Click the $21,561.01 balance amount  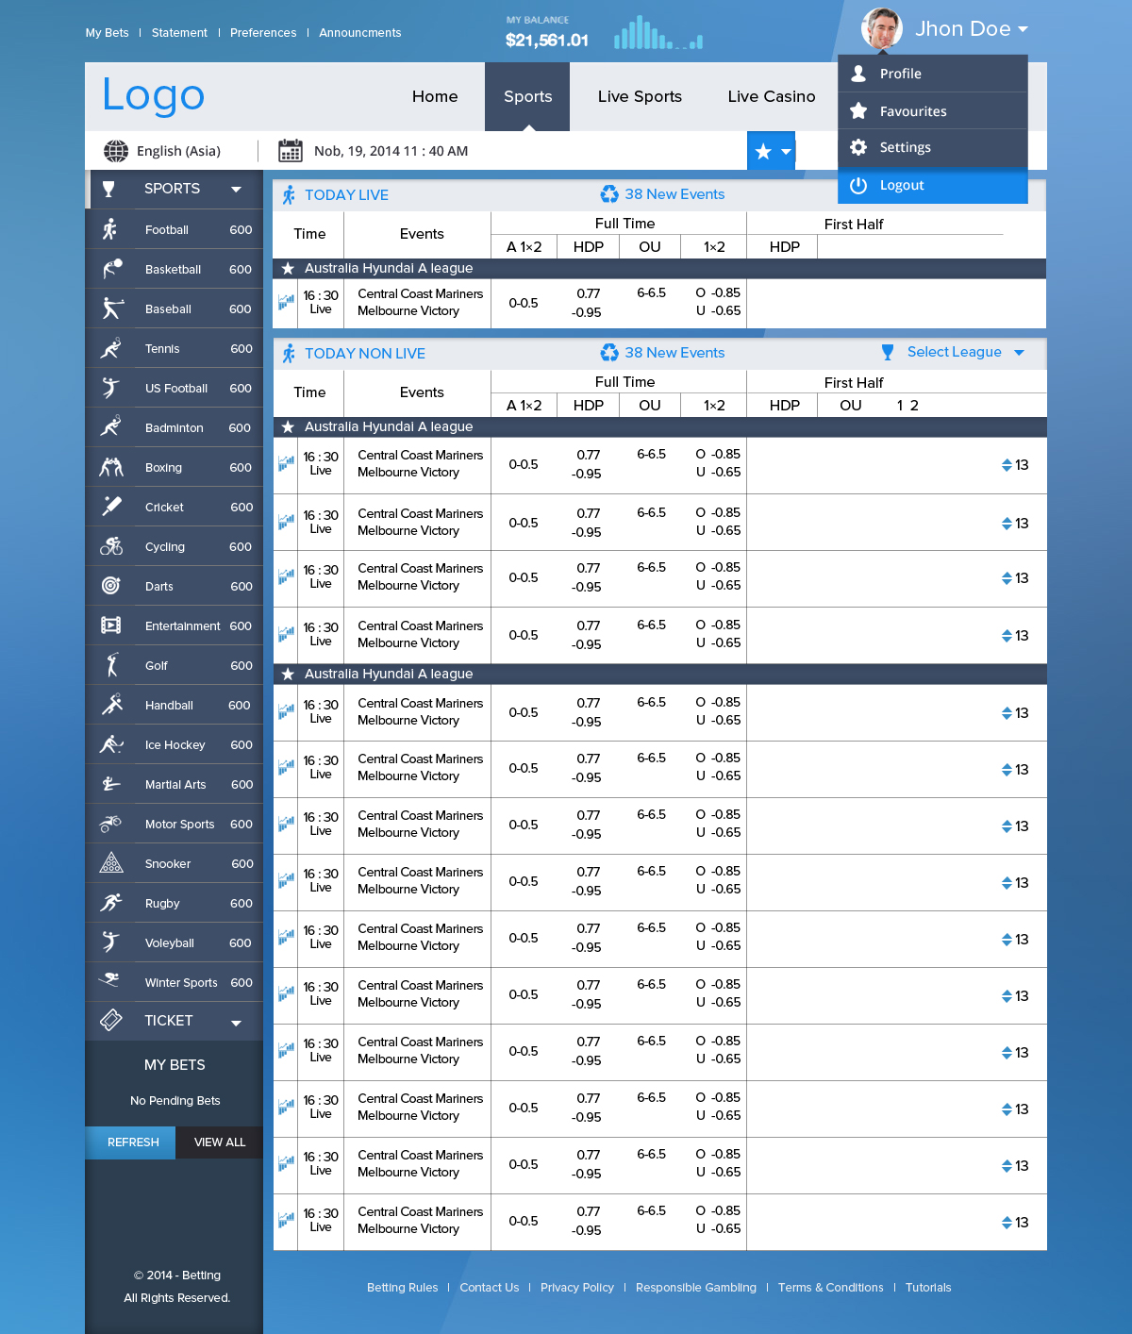[x=547, y=41]
